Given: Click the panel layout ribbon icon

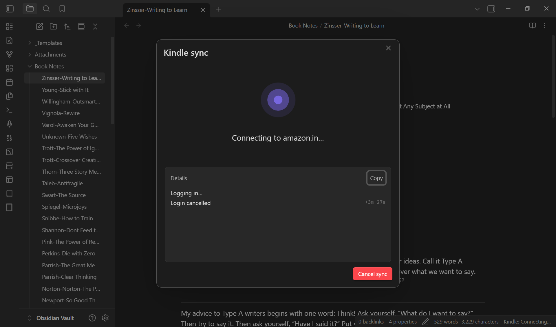Looking at the screenshot, I should point(9,179).
